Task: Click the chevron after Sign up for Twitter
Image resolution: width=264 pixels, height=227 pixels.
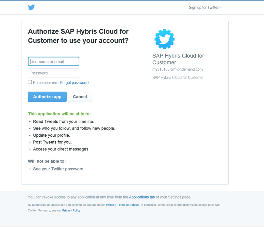Action: [220, 8]
